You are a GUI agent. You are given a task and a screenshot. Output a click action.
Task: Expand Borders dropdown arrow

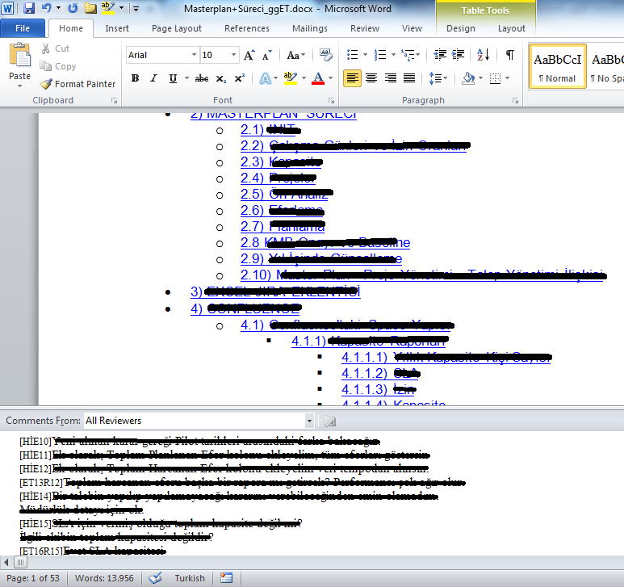(x=508, y=78)
